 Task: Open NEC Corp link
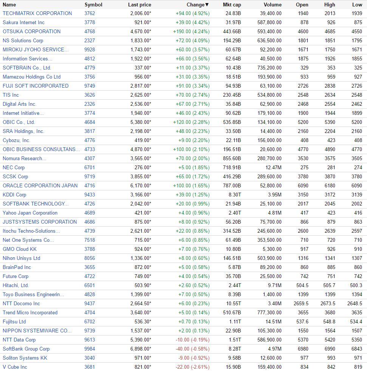point(14,167)
